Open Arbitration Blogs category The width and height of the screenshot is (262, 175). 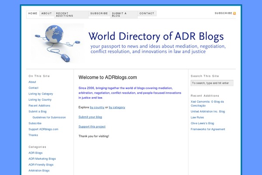click(x=39, y=171)
